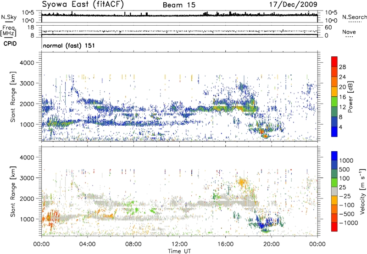Click the '08:00' time axis tick label
This screenshot has width=367, height=254.
(133, 244)
